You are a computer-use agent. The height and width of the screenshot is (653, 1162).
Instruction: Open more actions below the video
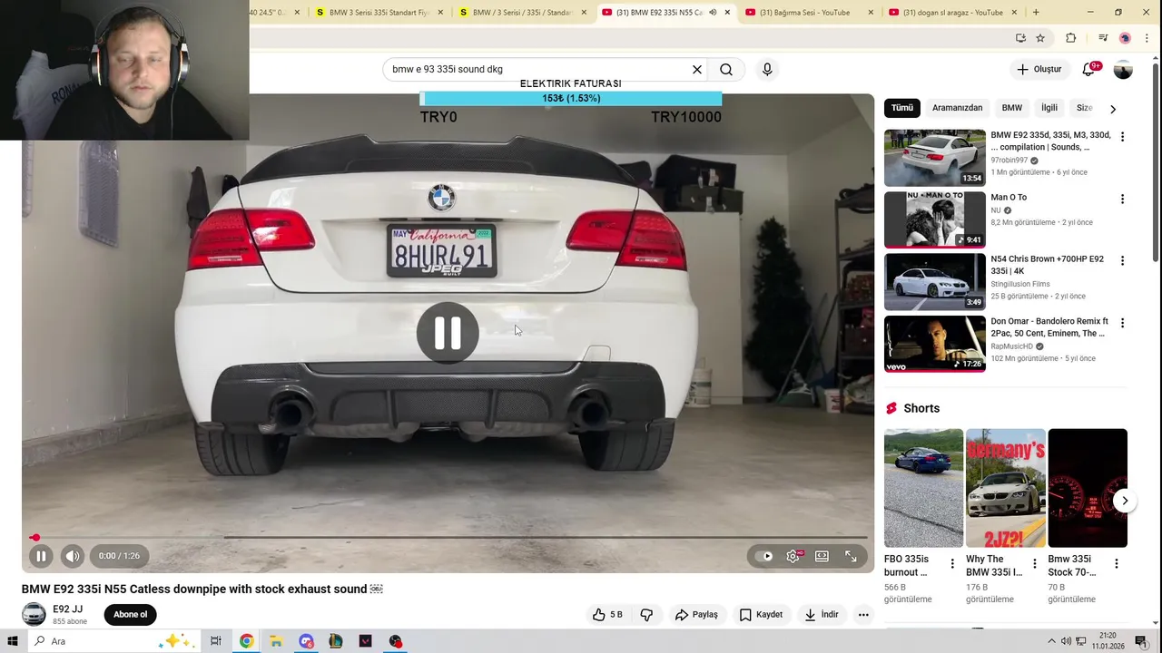click(863, 615)
